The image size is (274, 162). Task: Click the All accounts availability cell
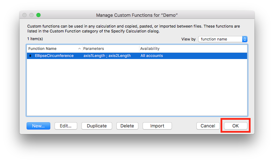pos(152,56)
